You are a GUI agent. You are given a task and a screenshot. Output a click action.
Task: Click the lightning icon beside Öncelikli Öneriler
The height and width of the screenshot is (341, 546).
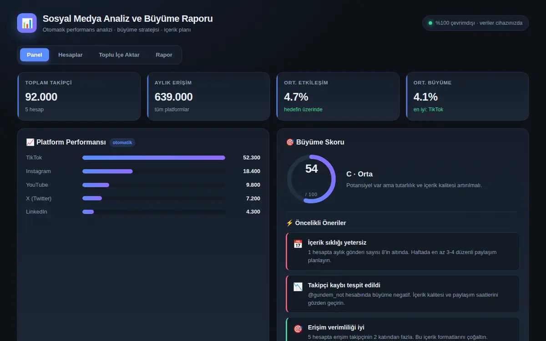coord(289,223)
